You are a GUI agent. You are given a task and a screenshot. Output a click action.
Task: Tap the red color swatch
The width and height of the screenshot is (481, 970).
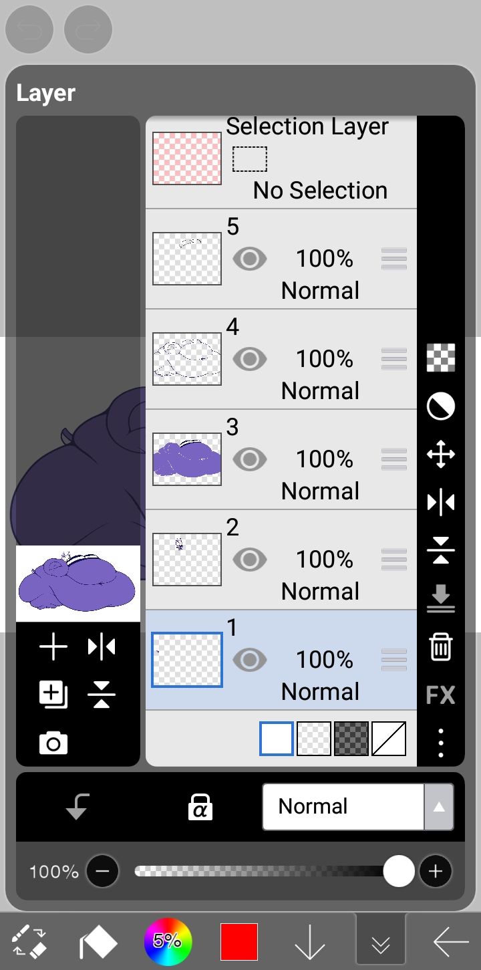pyautogui.click(x=239, y=942)
